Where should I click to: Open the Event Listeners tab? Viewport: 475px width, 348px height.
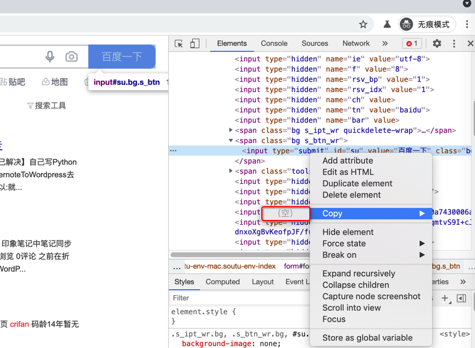[297, 282]
